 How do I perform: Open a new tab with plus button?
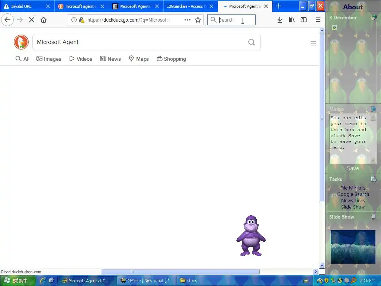pos(279,6)
